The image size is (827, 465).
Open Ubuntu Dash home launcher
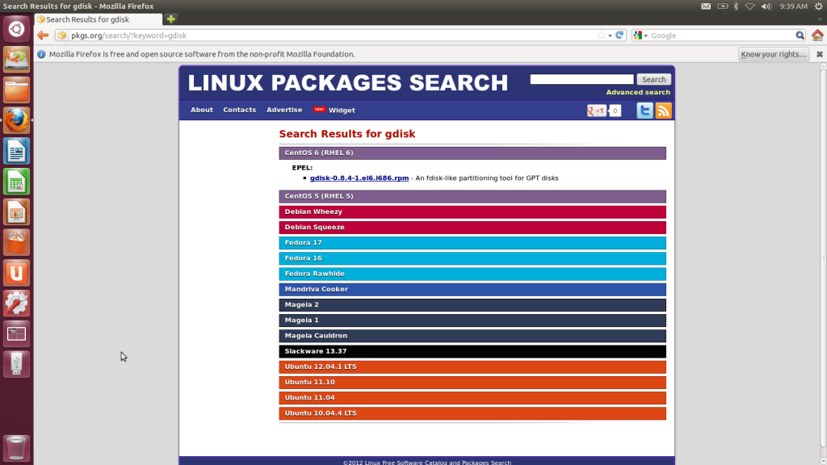[16, 28]
